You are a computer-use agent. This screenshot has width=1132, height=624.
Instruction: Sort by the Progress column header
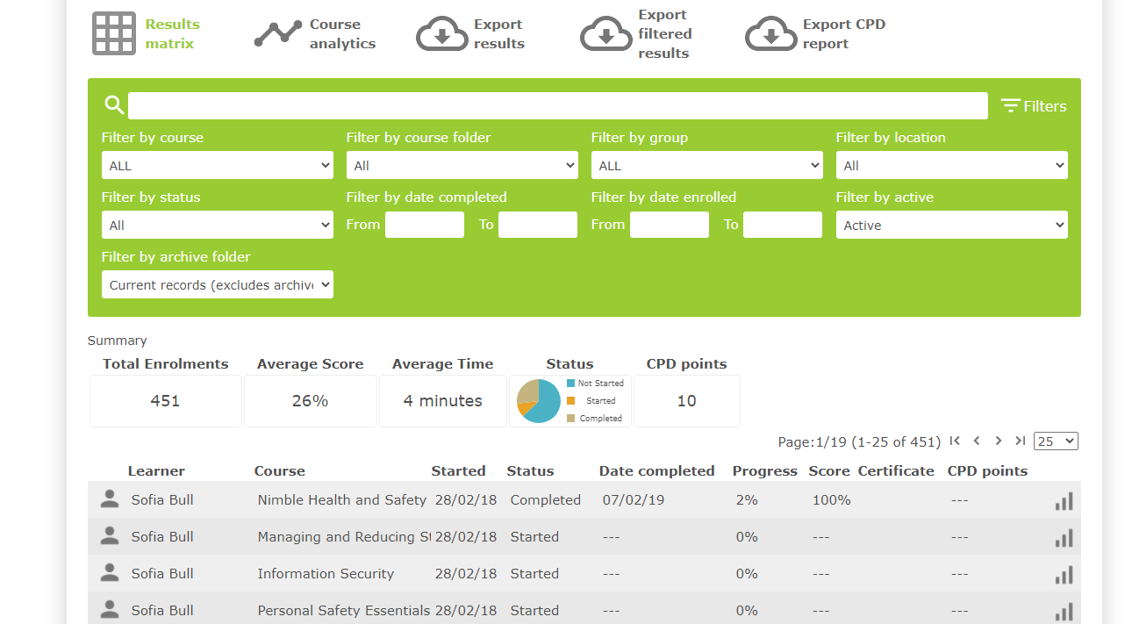[765, 470]
